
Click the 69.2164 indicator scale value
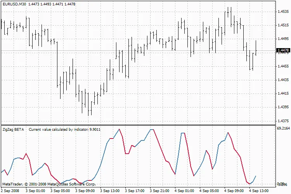283,128
